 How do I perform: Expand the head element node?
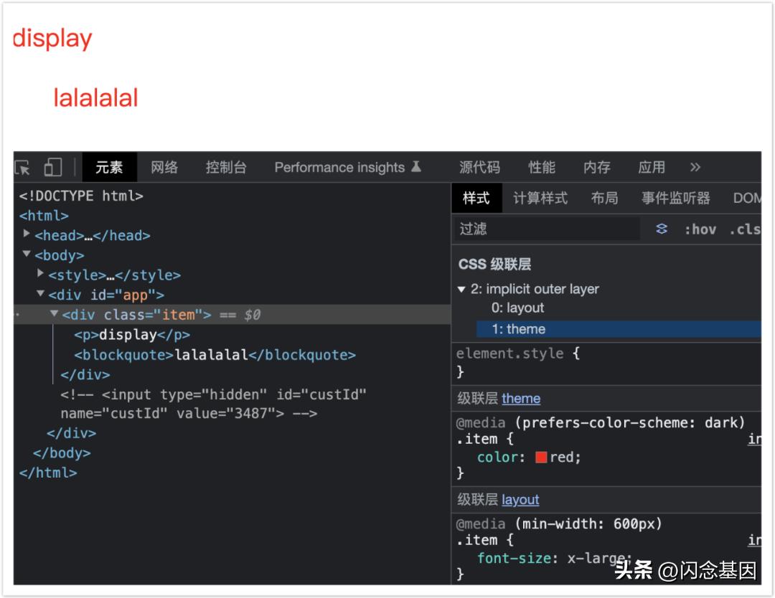point(27,234)
